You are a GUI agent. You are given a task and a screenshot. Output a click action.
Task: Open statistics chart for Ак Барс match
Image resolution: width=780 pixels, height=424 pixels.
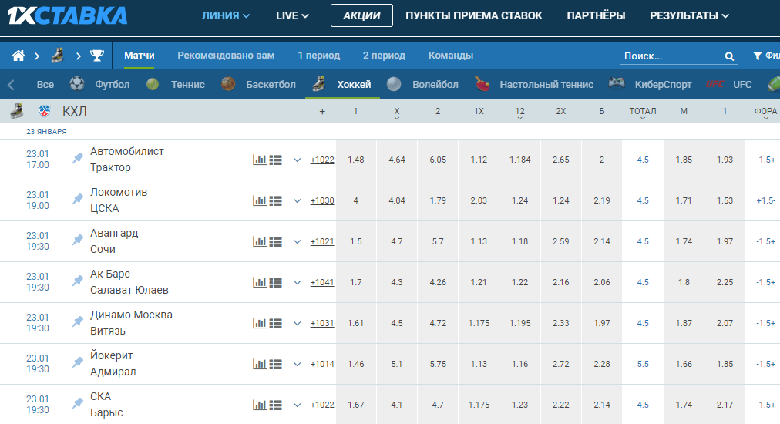[259, 282]
